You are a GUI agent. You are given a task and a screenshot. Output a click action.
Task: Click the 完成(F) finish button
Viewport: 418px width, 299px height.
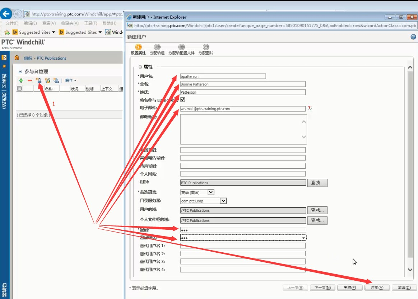pos(350,288)
